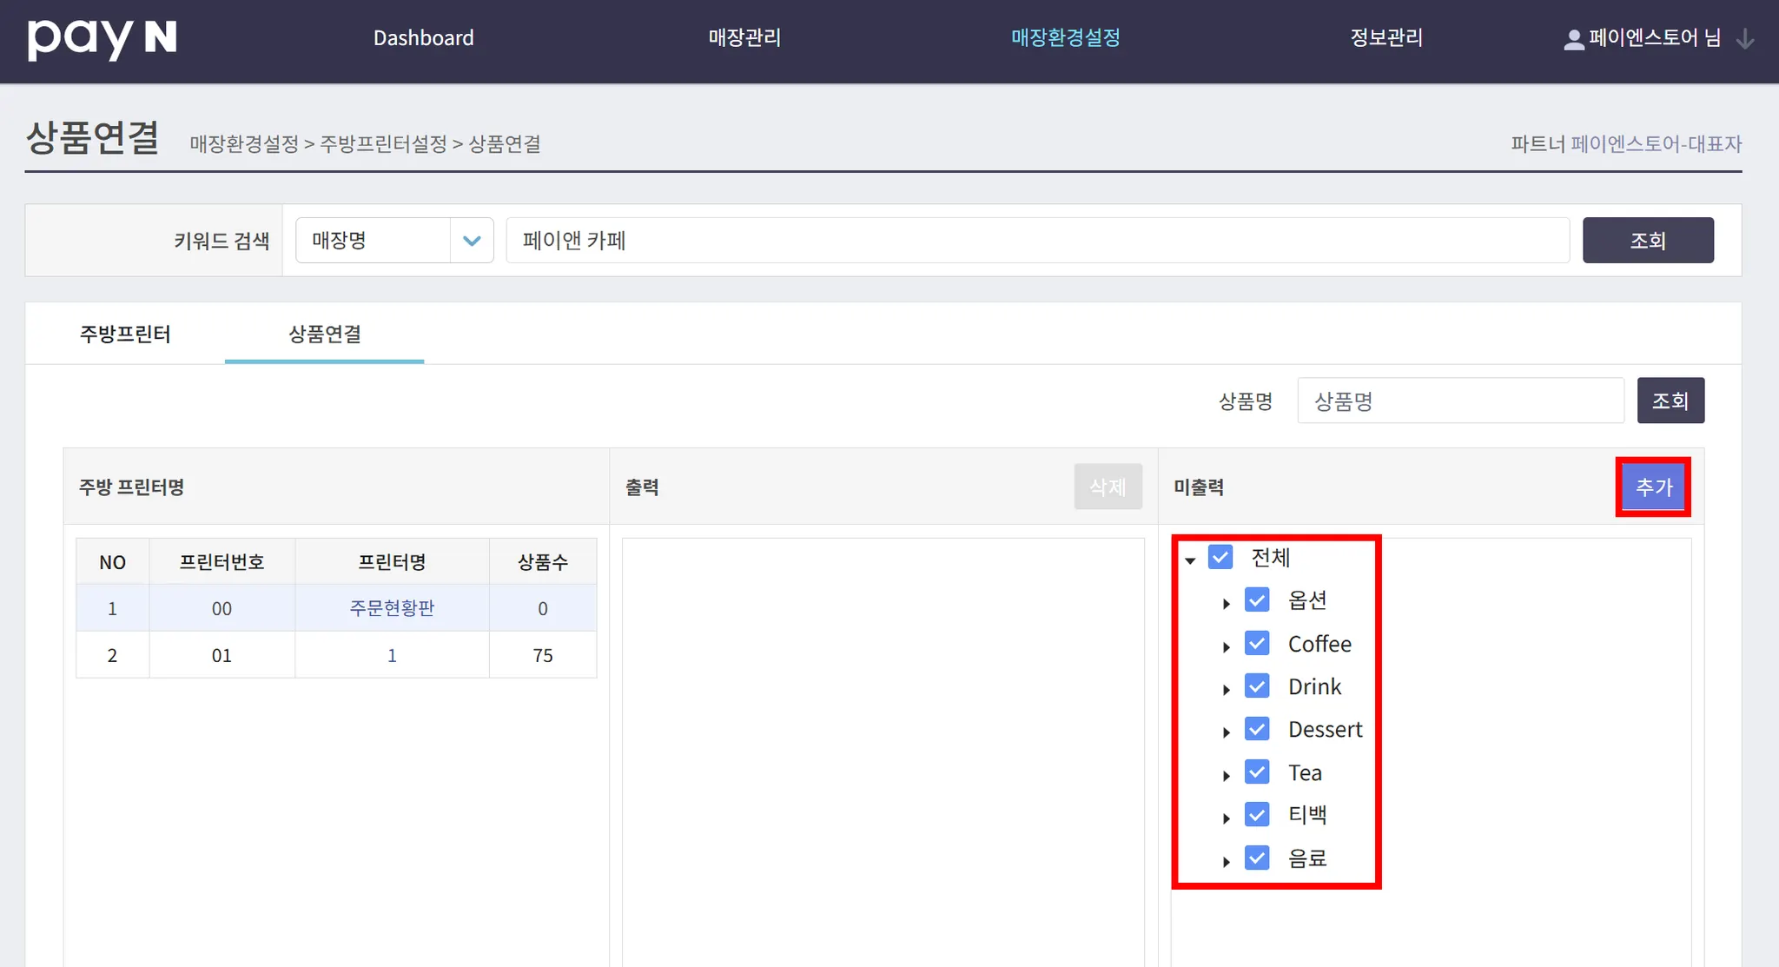Switch to the 주방프린터 tab
Image resolution: width=1779 pixels, height=967 pixels.
click(x=125, y=334)
